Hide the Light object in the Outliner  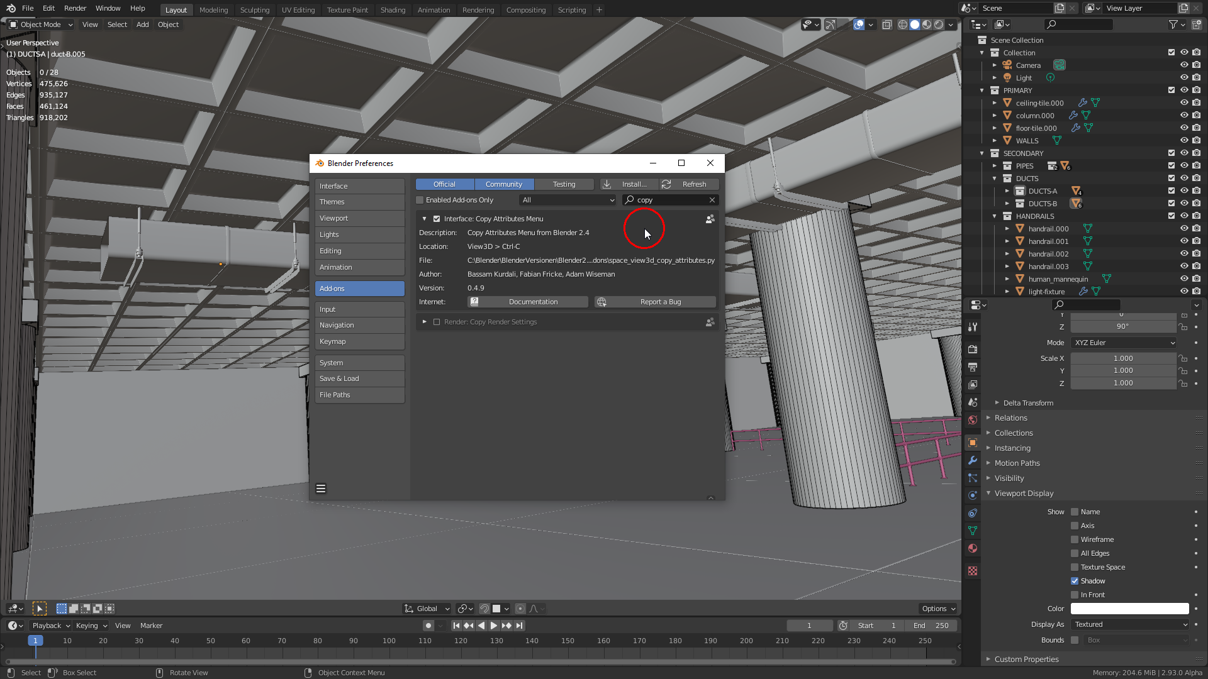(1184, 77)
